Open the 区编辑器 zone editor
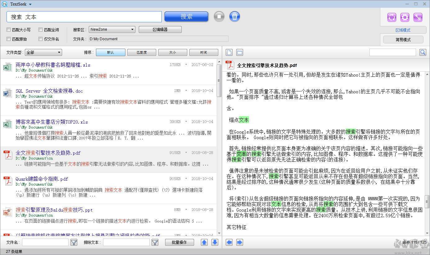430x255 pixels. [x=160, y=29]
